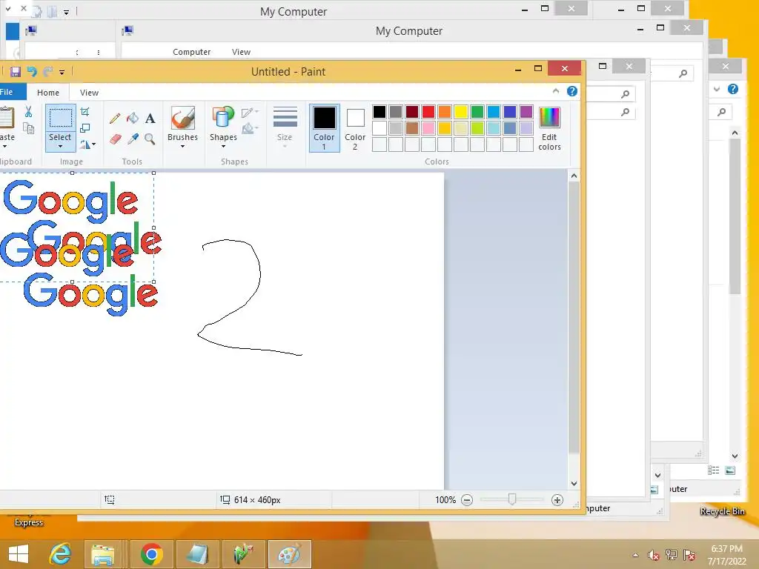Pick the Eraser tool
Screen dimensions: 759x569
click(115, 139)
